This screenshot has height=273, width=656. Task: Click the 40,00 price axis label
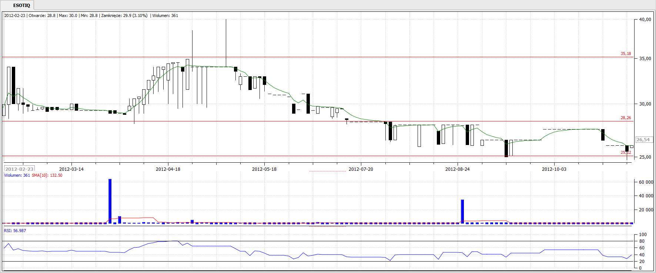tap(645, 20)
